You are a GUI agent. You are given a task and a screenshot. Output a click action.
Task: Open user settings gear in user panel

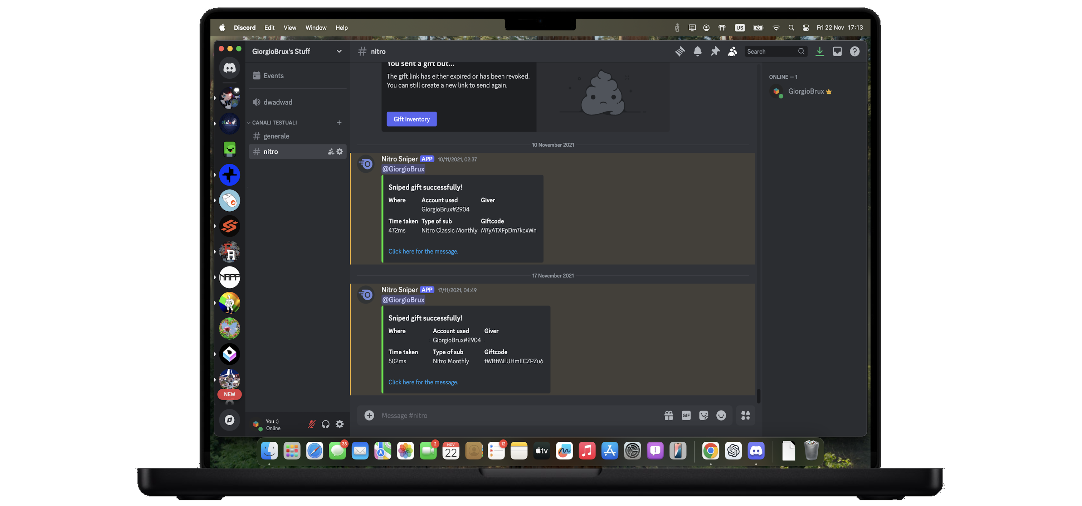pos(340,424)
